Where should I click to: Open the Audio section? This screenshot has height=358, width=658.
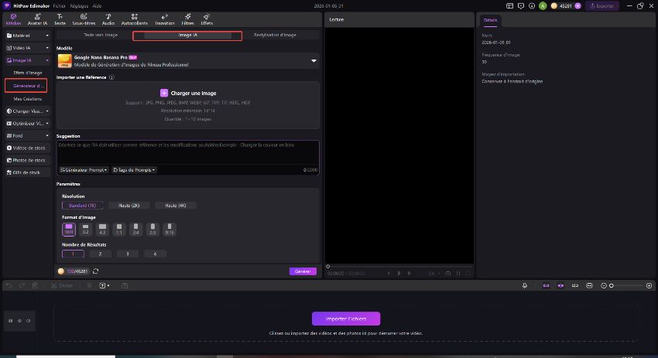click(x=108, y=19)
